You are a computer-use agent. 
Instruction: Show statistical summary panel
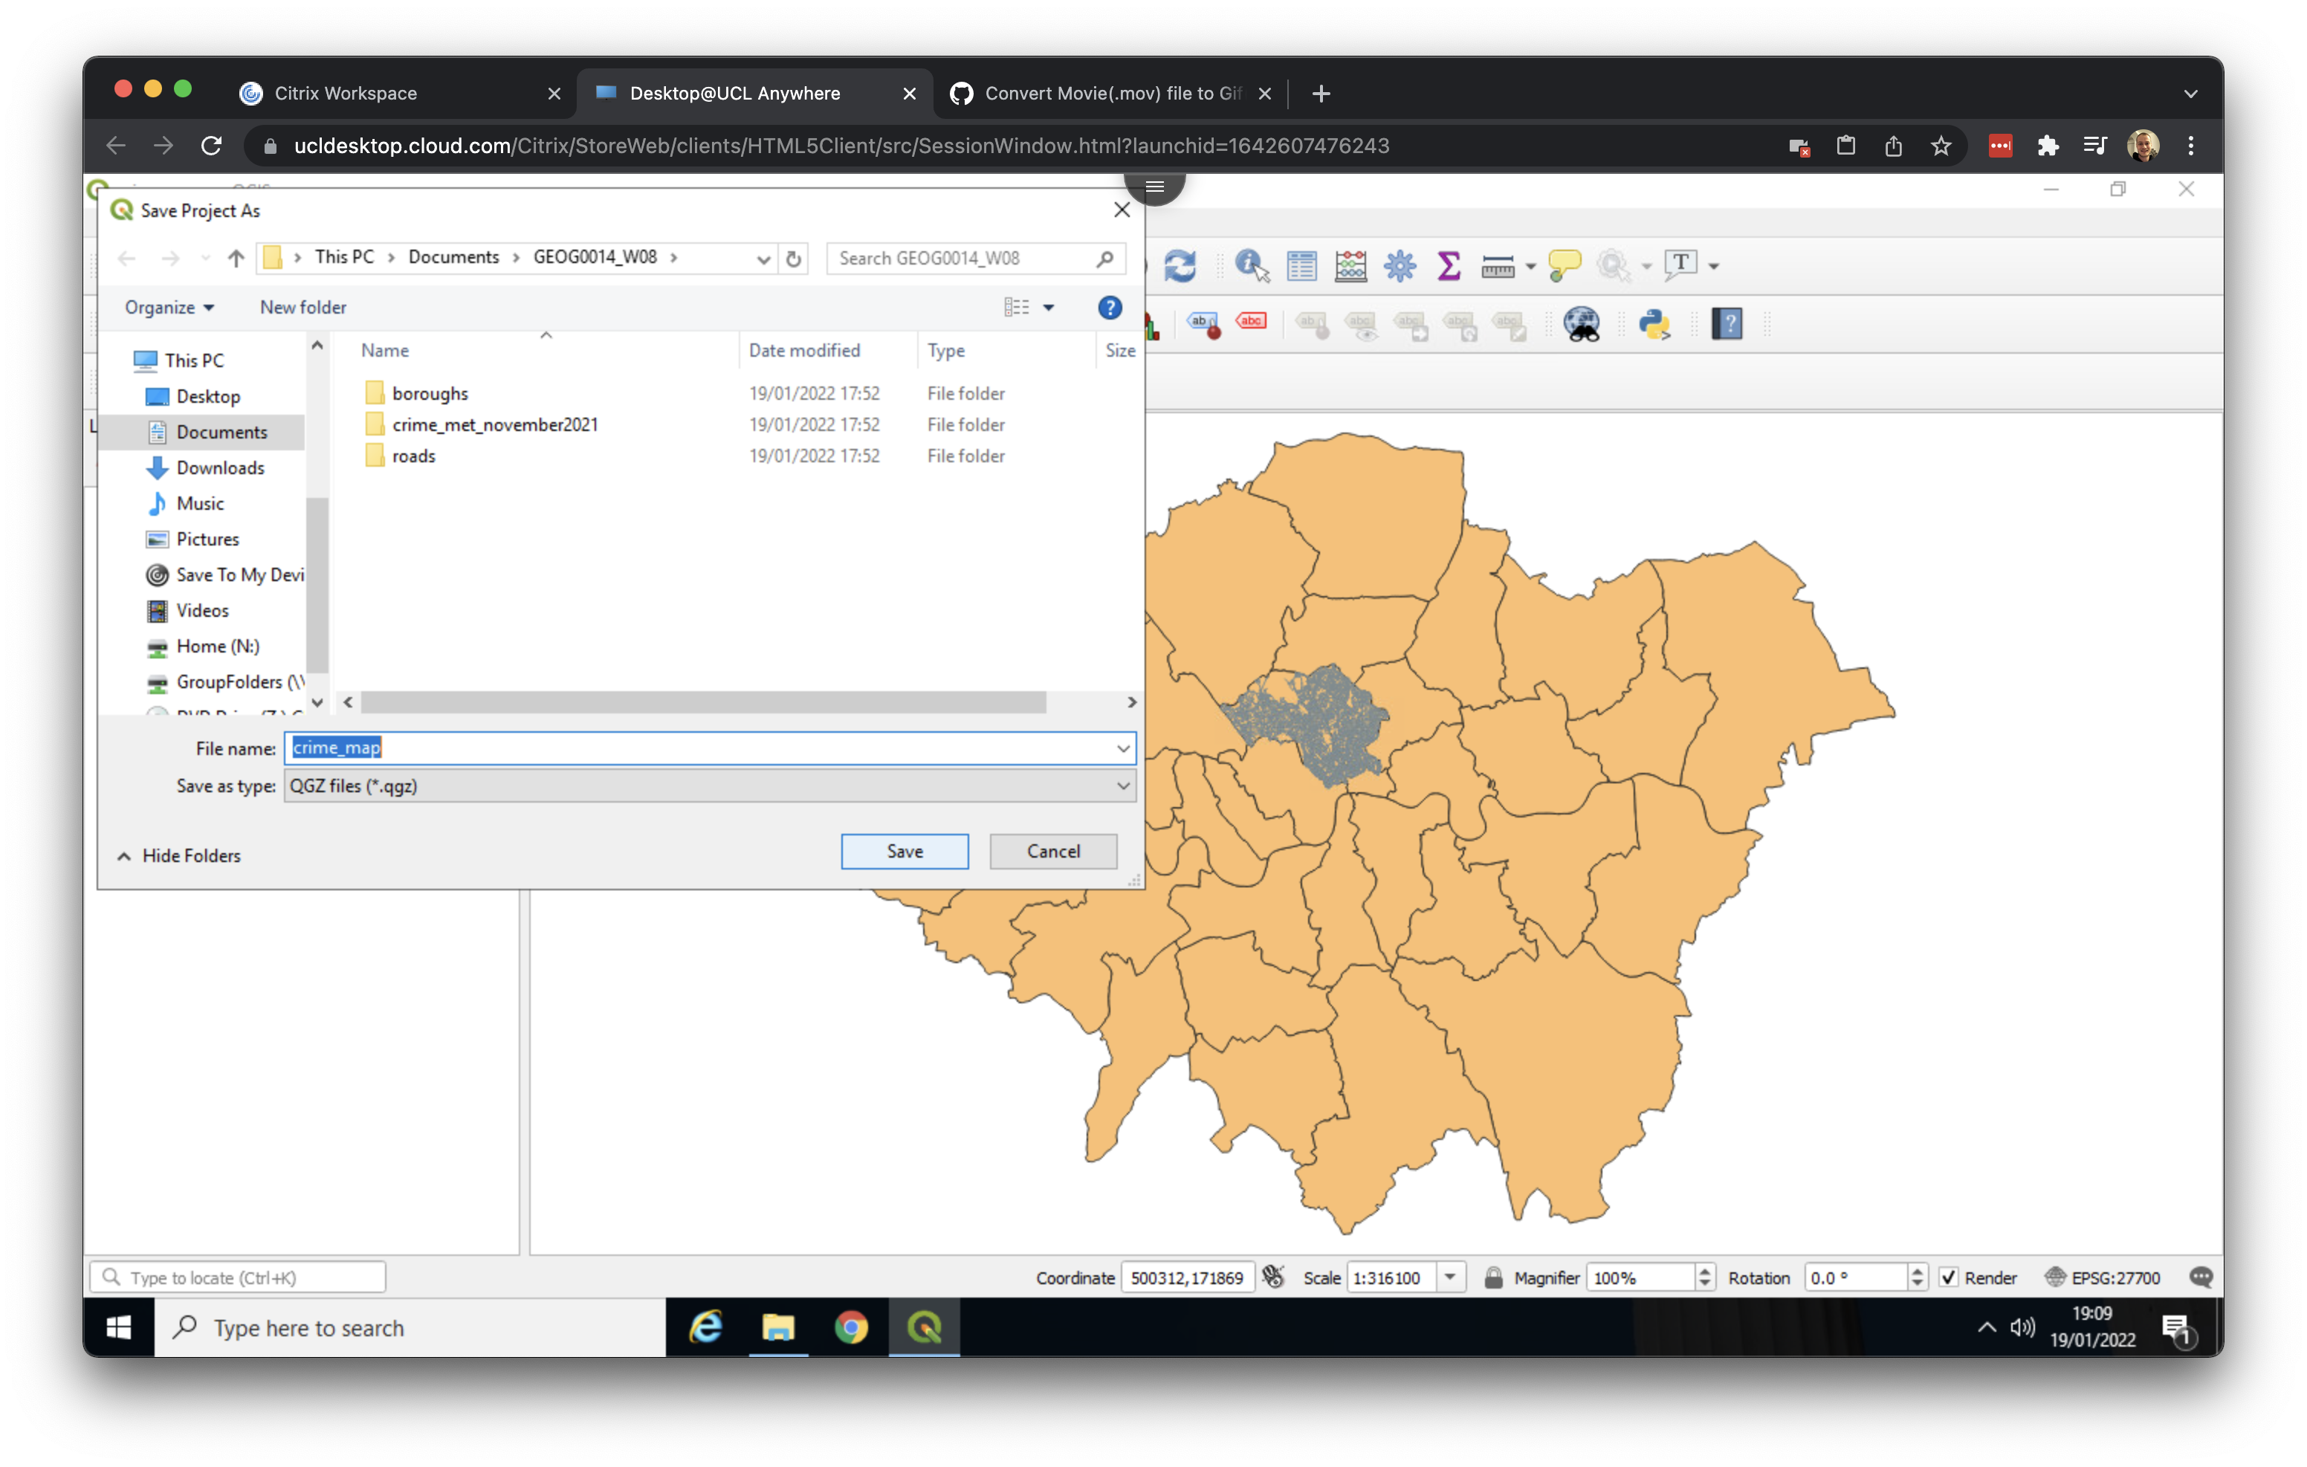coord(1448,266)
